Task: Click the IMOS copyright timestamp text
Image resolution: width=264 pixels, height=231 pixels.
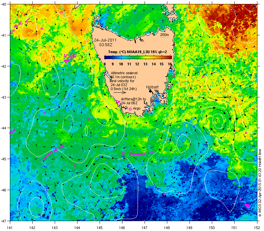Action: point(260,183)
